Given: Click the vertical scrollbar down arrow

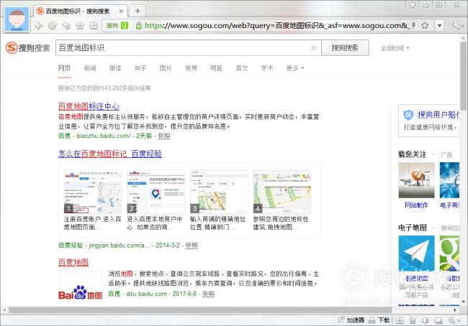Looking at the screenshot, I should 463,302.
